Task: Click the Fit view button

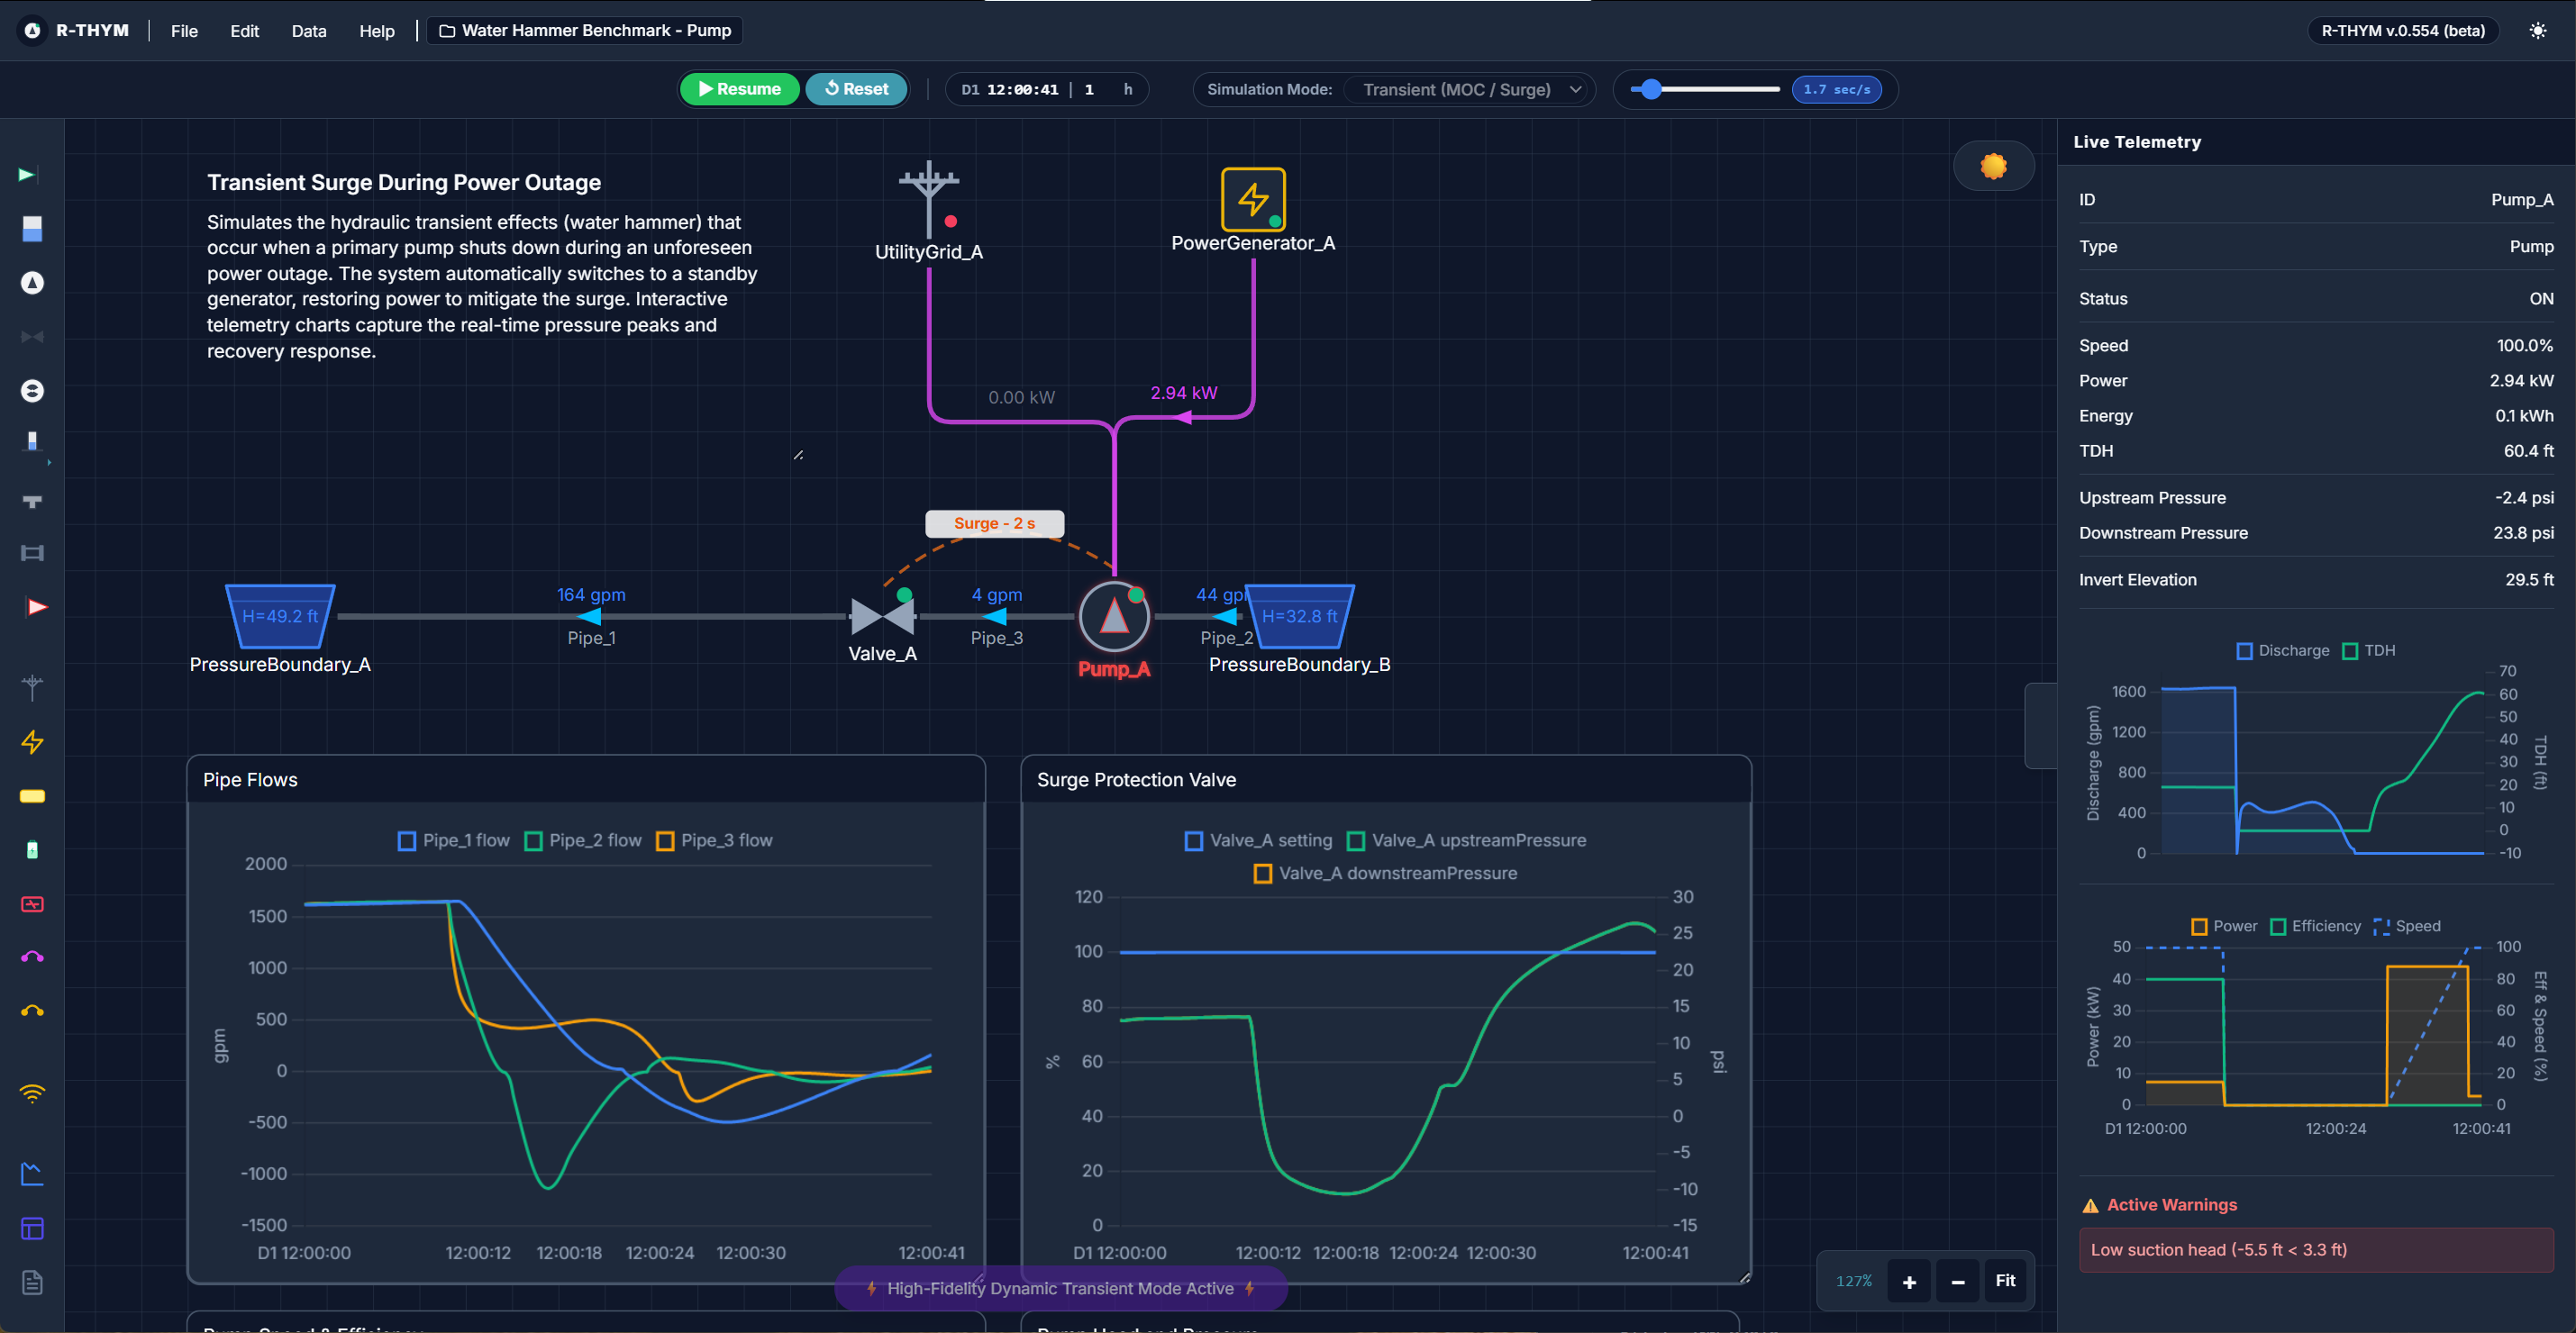Action: [x=2005, y=1281]
